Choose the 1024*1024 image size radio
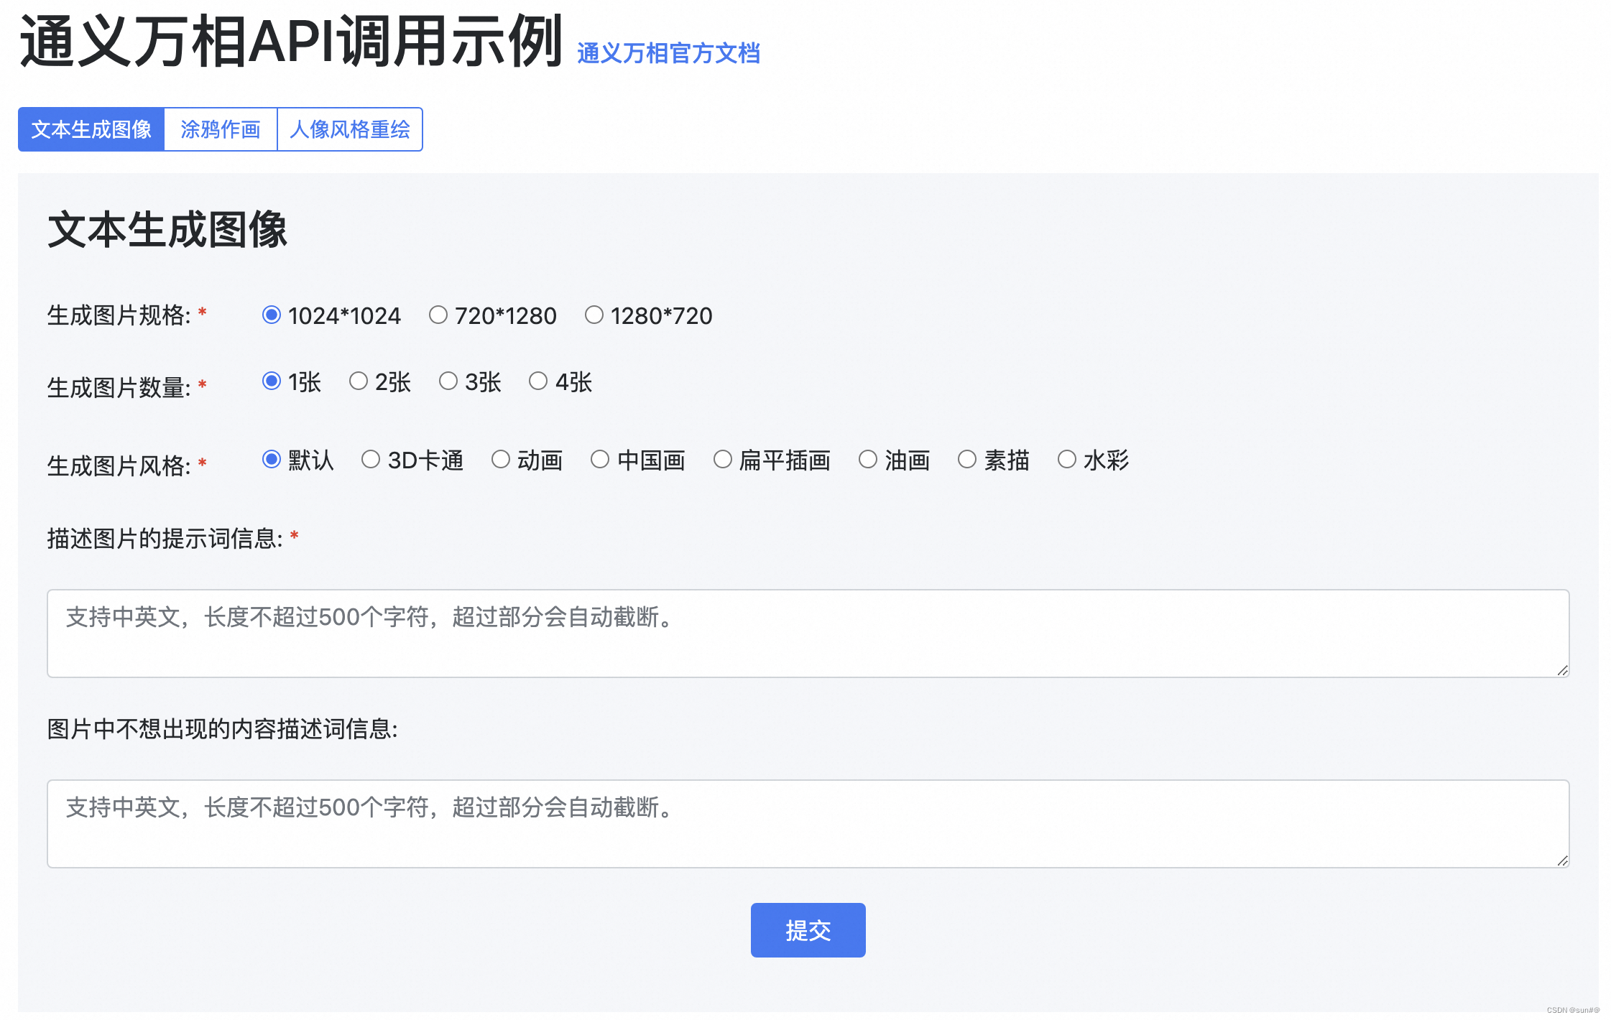 click(x=272, y=315)
